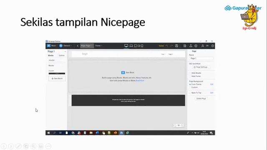Enable the Hide Footer checkbox
Viewport: 267px width, 150px height.
pyautogui.click(x=190, y=76)
